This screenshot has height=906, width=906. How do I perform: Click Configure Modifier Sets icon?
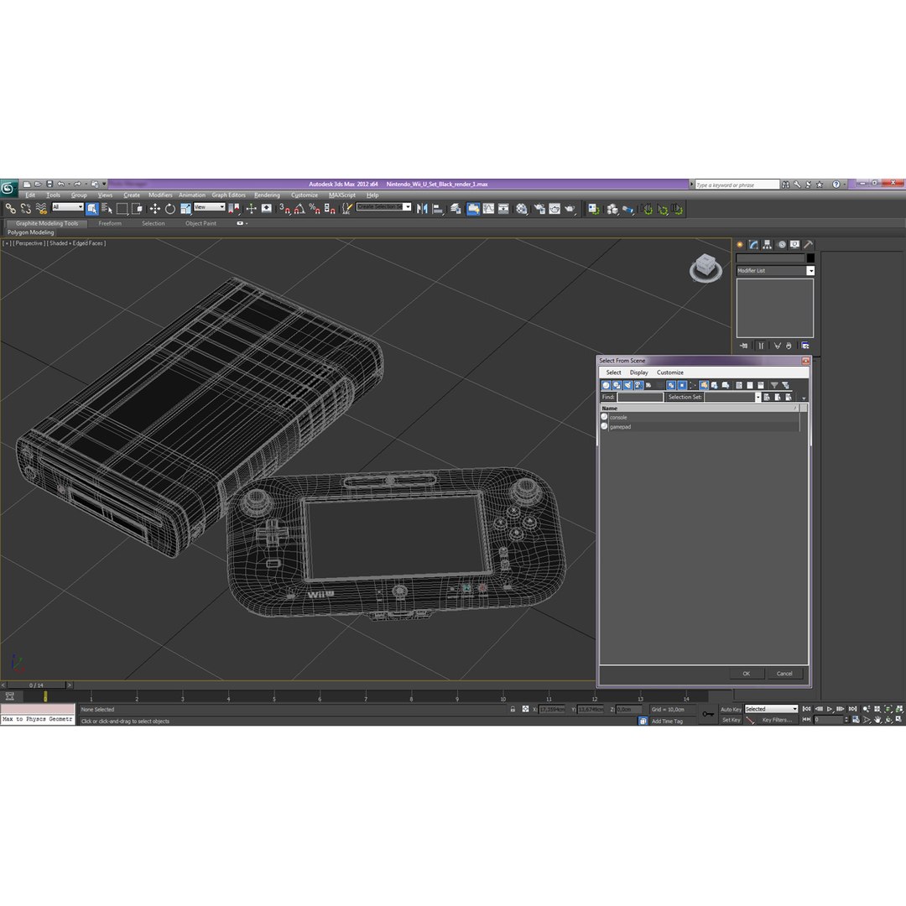click(805, 346)
